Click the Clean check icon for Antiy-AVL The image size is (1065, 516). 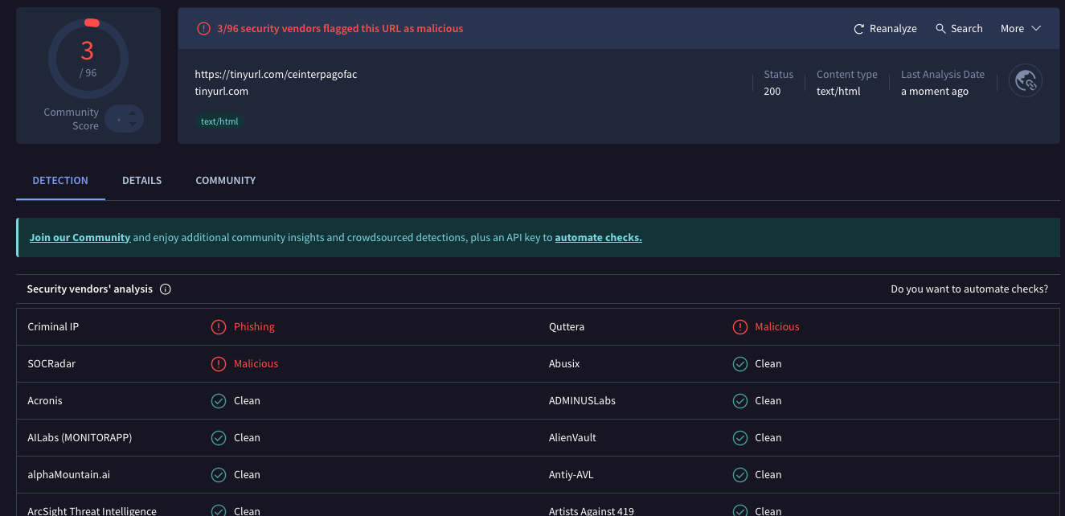click(740, 475)
